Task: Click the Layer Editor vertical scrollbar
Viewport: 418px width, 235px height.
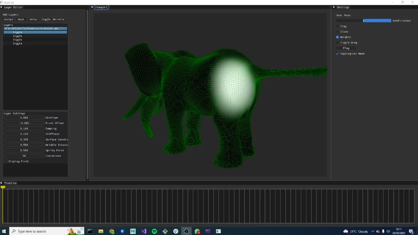Action: click(x=88, y=95)
